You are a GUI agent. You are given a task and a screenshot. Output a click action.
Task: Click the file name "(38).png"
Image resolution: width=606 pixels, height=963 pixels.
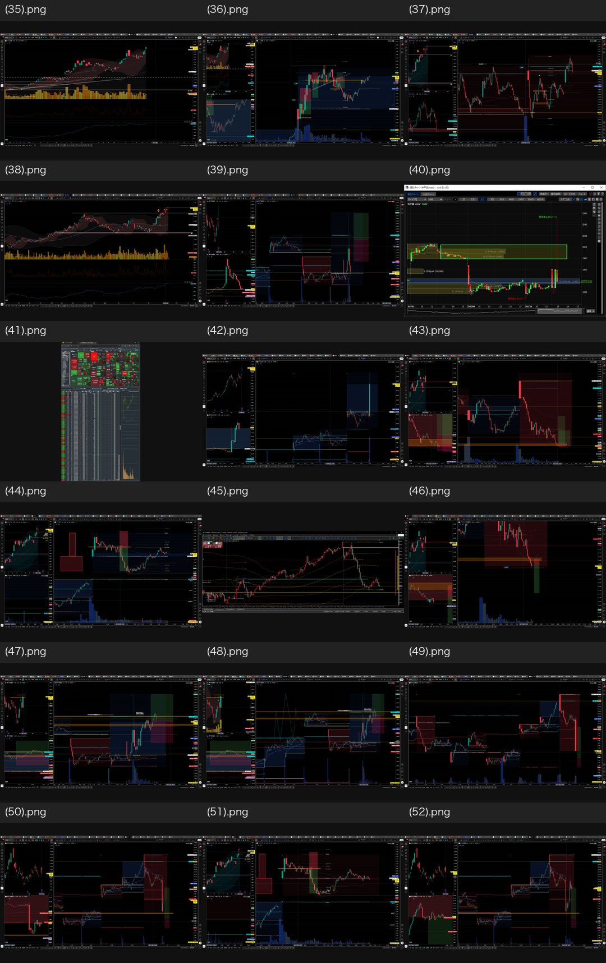coord(26,170)
